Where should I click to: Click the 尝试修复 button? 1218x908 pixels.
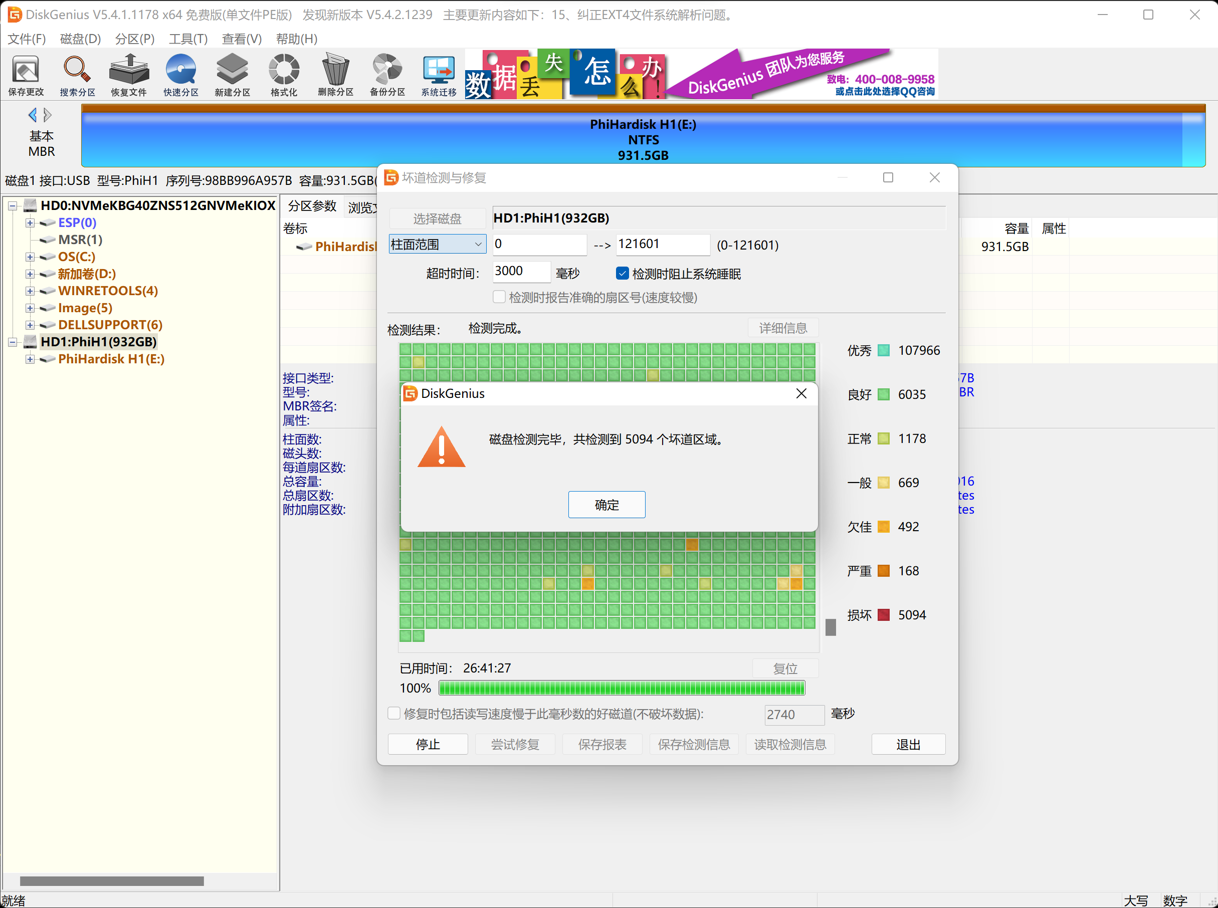coord(515,744)
